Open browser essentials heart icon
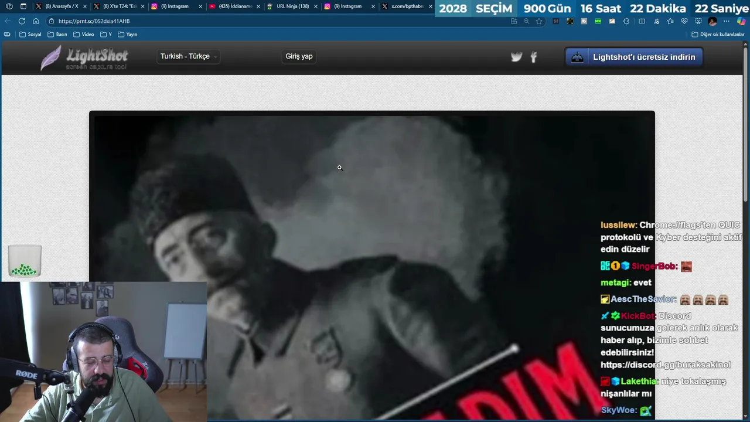 684,21
